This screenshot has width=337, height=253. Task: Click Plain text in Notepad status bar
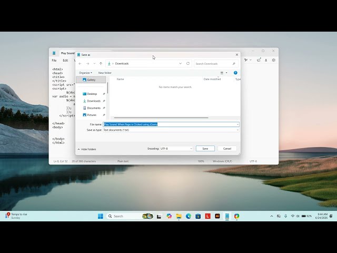[123, 161]
